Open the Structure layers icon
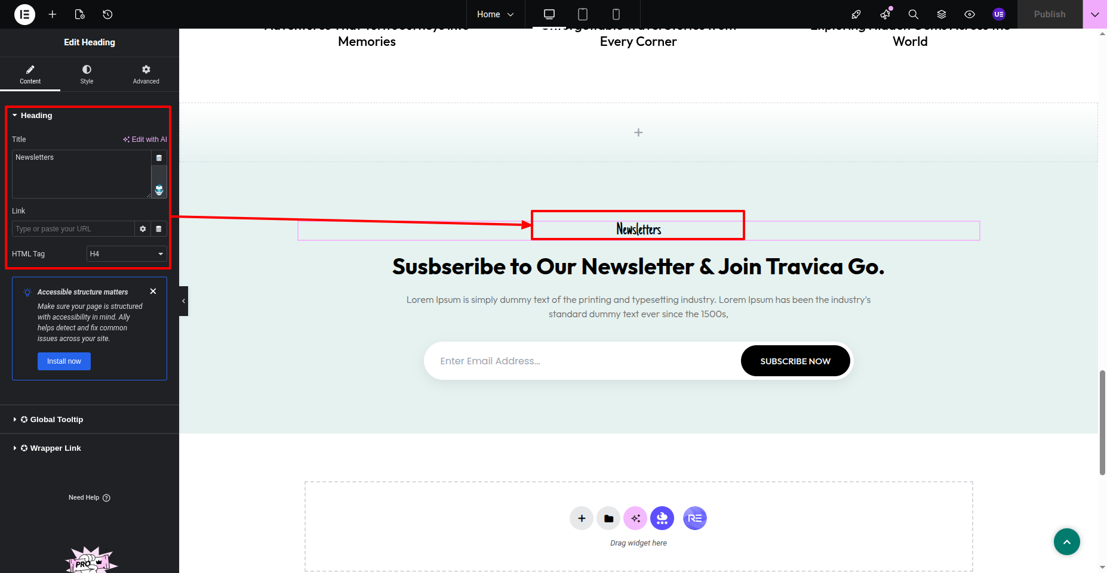This screenshot has height=573, width=1107. point(942,14)
